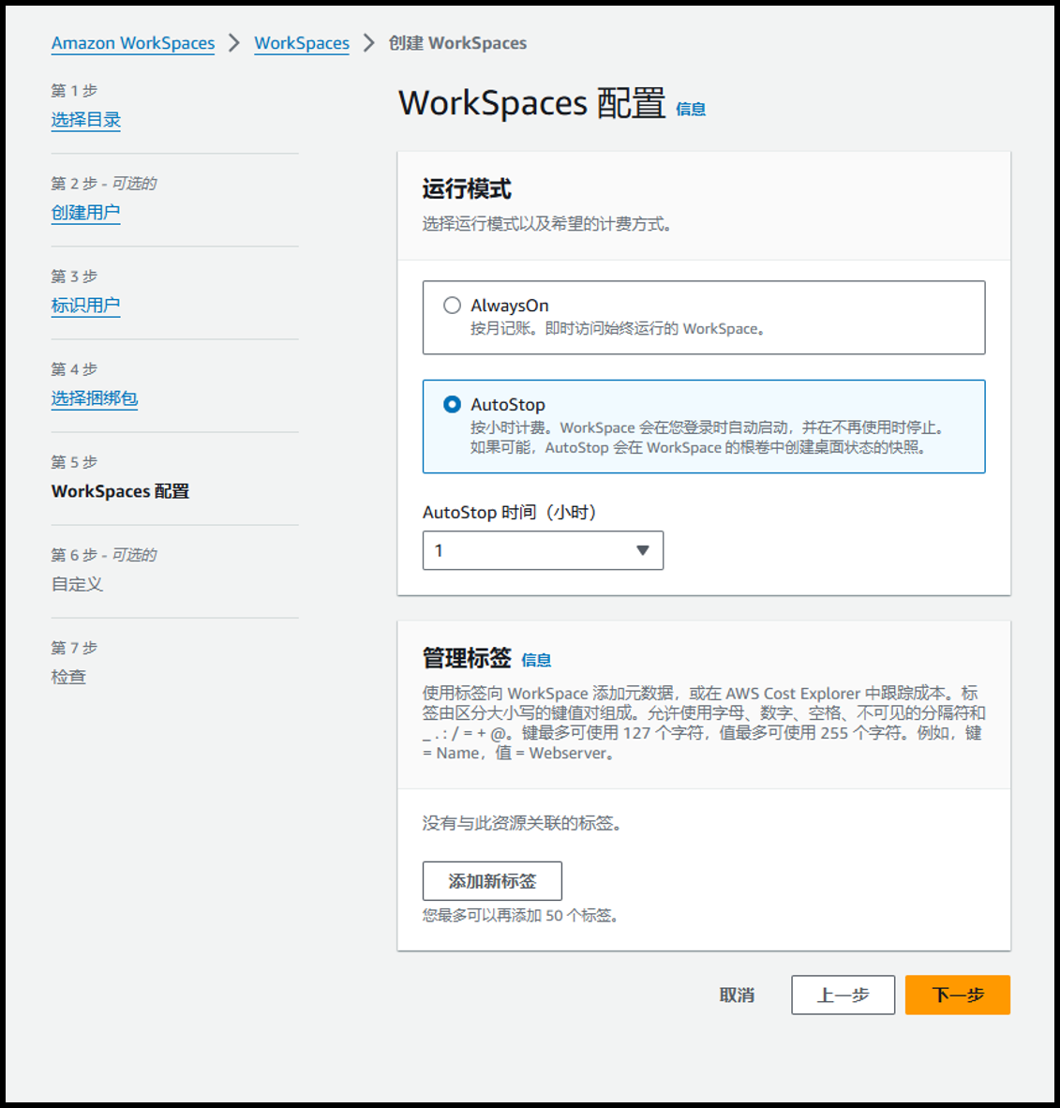This screenshot has height=1108, width=1060.
Task: Select current step WorkSpaces 配置 in sidebar
Action: point(120,491)
